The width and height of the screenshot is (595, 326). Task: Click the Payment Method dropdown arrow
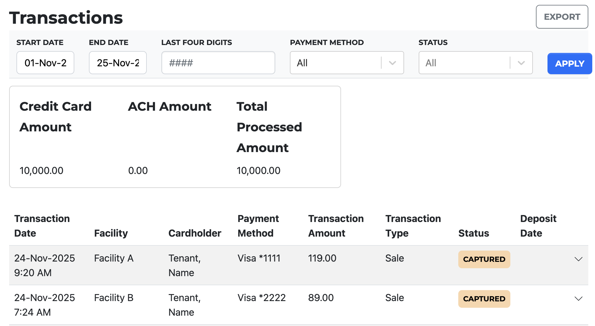tap(393, 63)
